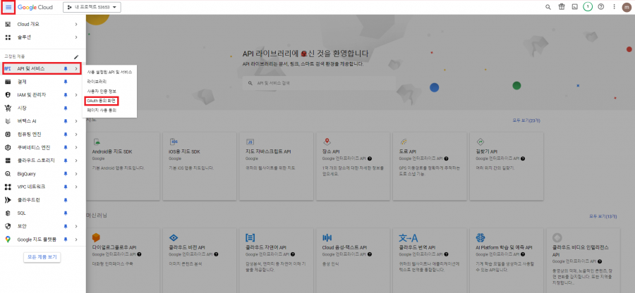
Task: Activate the Cloud Shell terminal icon
Action: pyautogui.click(x=575, y=7)
